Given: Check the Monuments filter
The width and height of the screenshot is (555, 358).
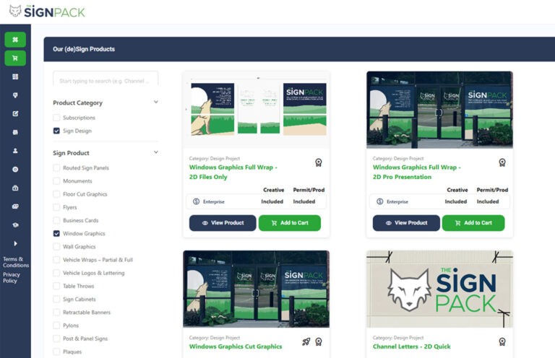Looking at the screenshot, I should click(56, 181).
